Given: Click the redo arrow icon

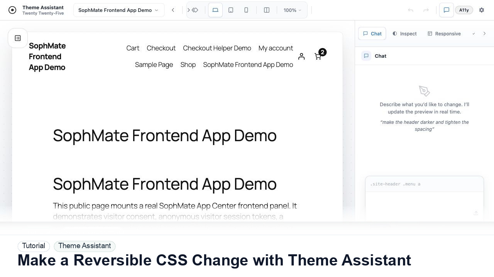Looking at the screenshot, I should (426, 10).
